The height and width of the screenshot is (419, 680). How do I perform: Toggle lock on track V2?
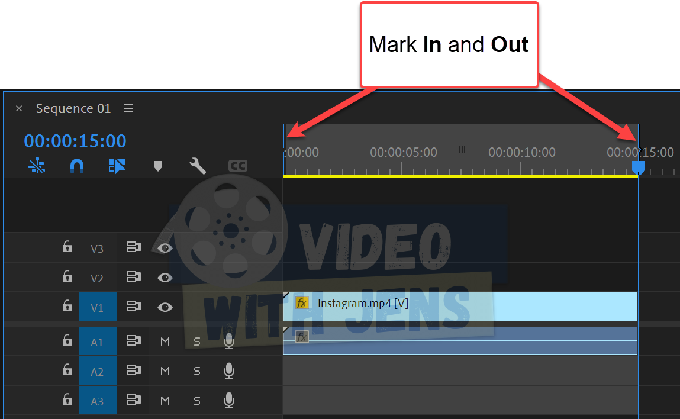67,276
